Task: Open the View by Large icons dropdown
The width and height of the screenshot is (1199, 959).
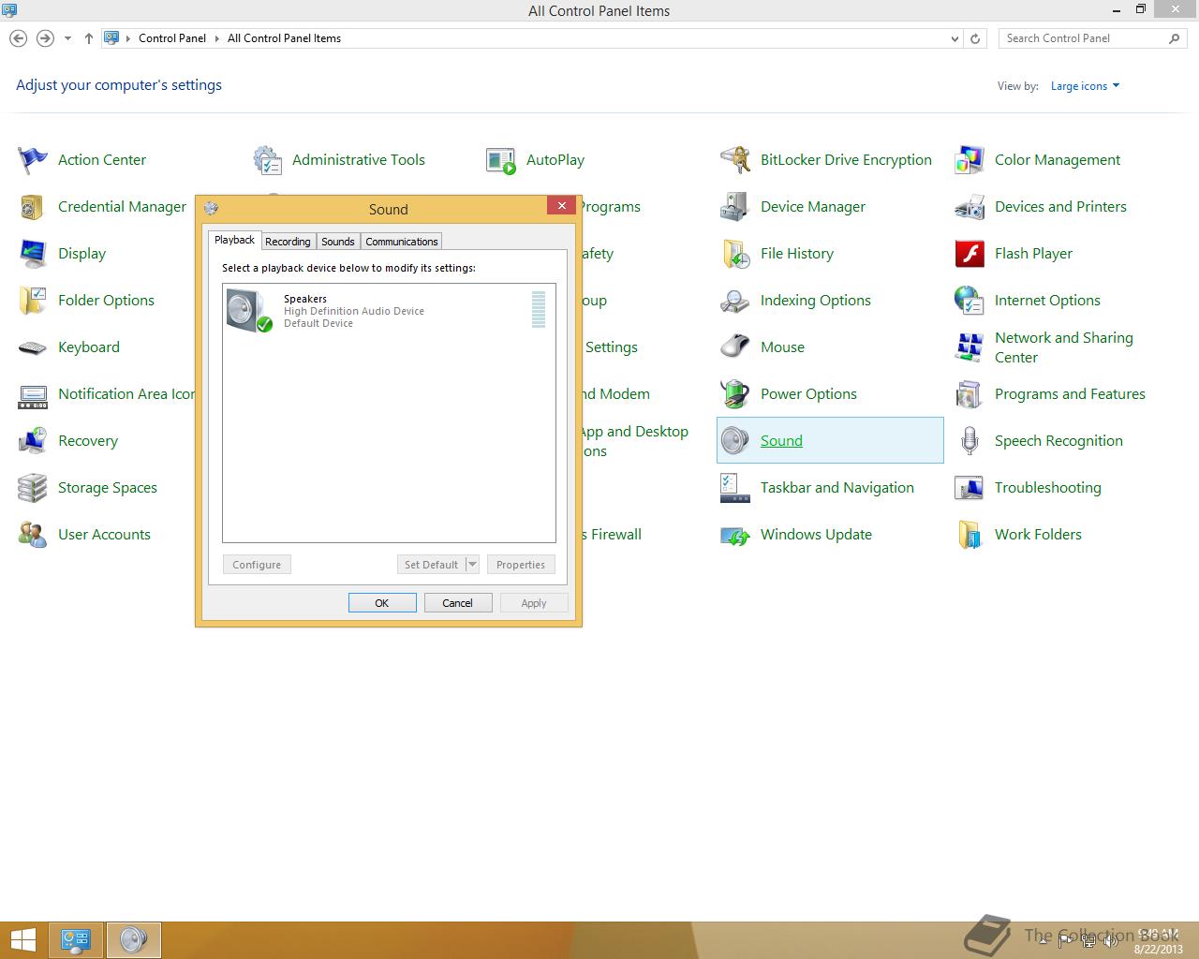Action: click(1085, 86)
